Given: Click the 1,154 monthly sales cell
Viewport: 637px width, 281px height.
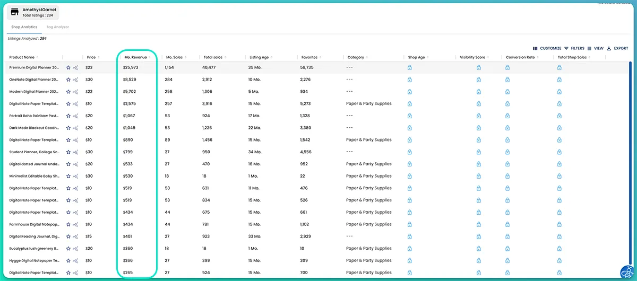Looking at the screenshot, I should tap(169, 68).
